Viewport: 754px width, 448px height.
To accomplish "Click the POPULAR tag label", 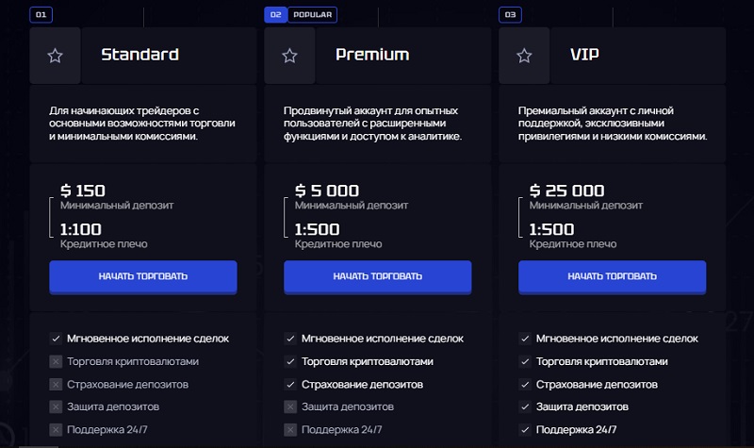I will click(313, 14).
